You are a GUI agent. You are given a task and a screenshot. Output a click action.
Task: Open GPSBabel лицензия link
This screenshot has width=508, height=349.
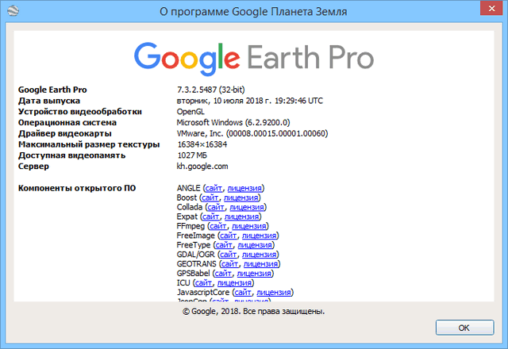pos(254,273)
